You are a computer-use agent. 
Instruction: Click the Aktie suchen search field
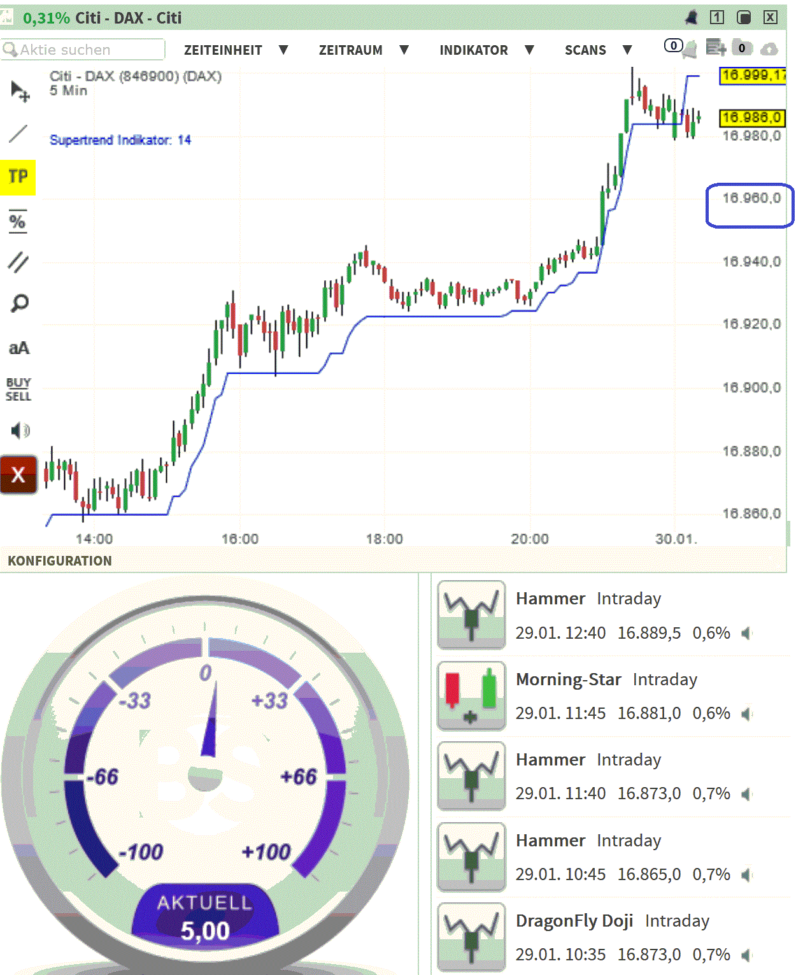pos(83,49)
